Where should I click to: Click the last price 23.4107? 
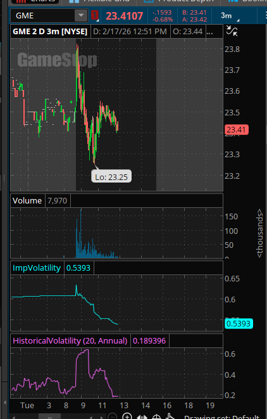coord(124,16)
